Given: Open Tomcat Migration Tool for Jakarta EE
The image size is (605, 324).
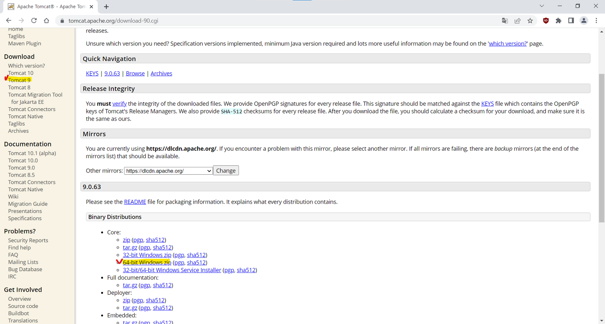Looking at the screenshot, I should click(35, 98).
